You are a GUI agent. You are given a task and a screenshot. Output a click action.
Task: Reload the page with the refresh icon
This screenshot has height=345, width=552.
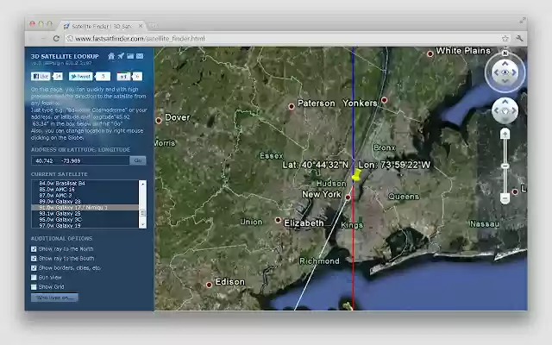click(56, 38)
